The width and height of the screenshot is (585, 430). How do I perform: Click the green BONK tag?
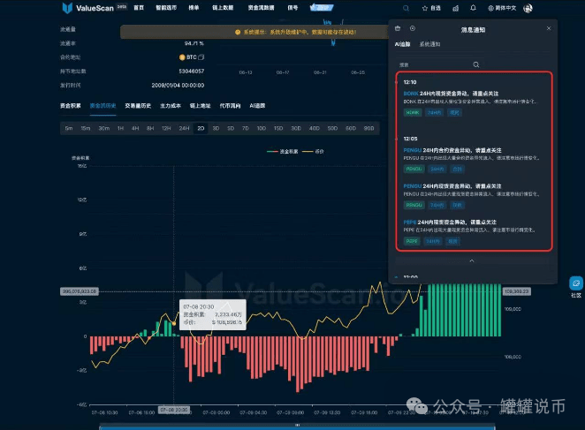[413, 113]
